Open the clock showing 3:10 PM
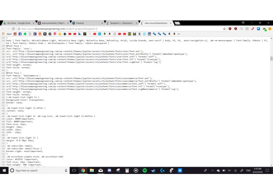 click(x=258, y=170)
